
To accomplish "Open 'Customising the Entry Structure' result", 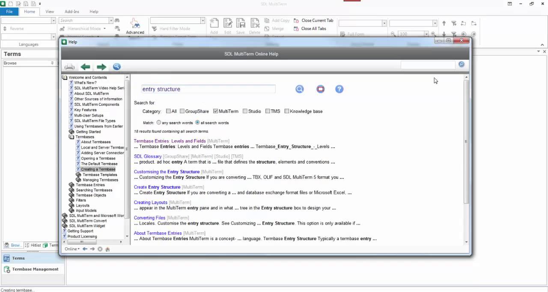I will pos(167,172).
